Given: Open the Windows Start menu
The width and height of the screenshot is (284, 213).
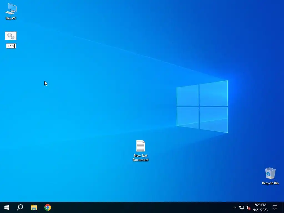Looking at the screenshot, I should (x=7, y=207).
